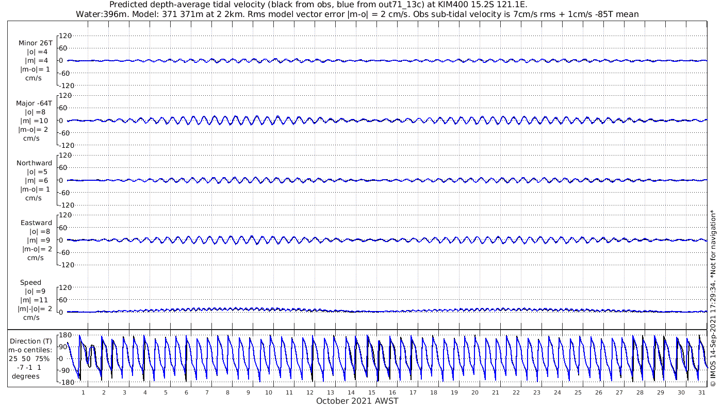Click the 120 tick of the Minor panel
Image resolution: width=722 pixels, height=412 pixels.
(65, 36)
